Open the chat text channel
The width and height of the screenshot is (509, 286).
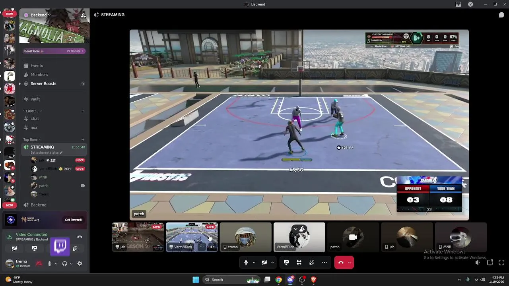pyautogui.click(x=53, y=118)
